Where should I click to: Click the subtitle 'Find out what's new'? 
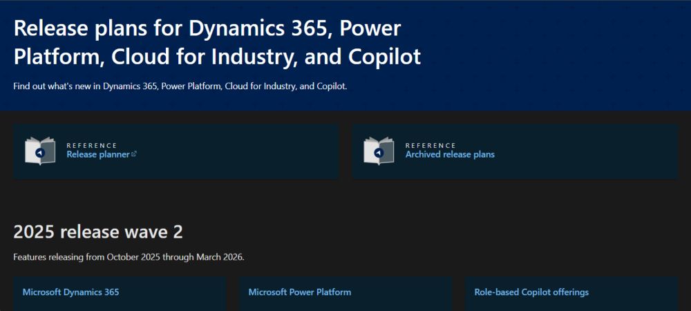tap(180, 86)
